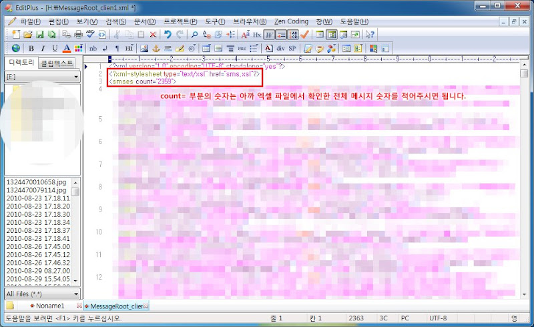Click the UTF-8 encoding in status bar
The height and width of the screenshot is (327, 534).
pyautogui.click(x=438, y=318)
